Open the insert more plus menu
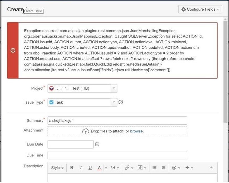This screenshot has height=183, width=229. pos(189,168)
